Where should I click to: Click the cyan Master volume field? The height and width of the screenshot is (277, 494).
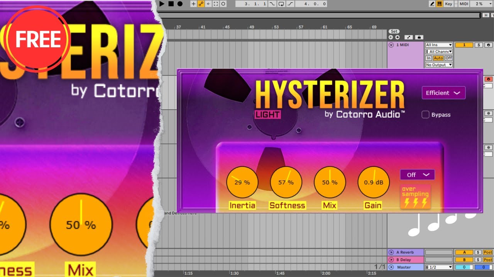pyautogui.click(x=464, y=267)
